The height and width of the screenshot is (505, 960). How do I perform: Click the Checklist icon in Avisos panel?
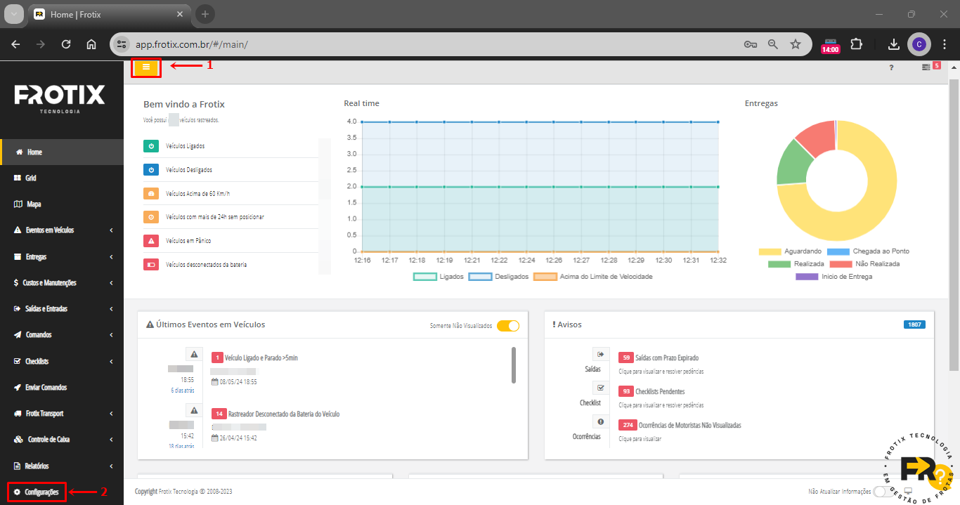[x=600, y=388]
